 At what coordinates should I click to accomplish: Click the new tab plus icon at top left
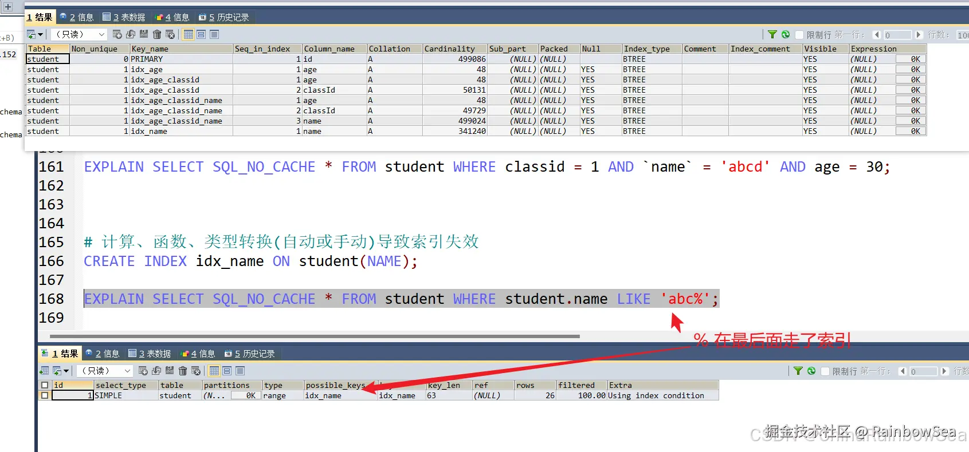click(8, 7)
